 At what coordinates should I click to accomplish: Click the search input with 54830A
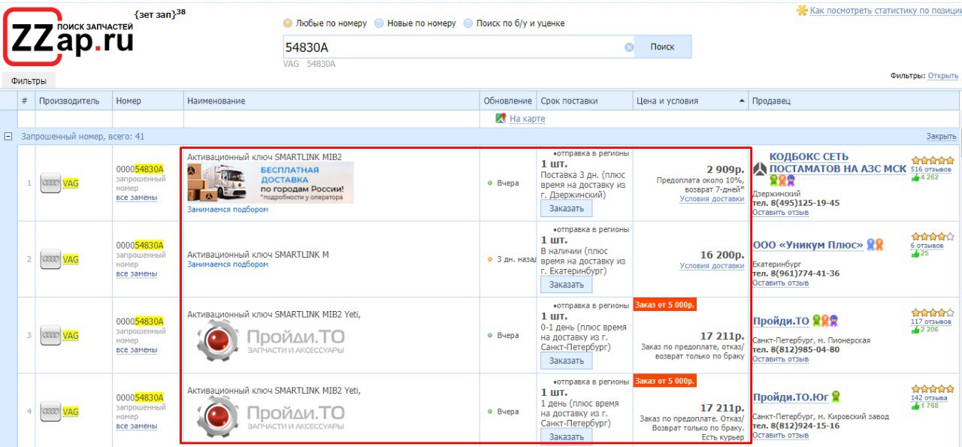point(452,47)
